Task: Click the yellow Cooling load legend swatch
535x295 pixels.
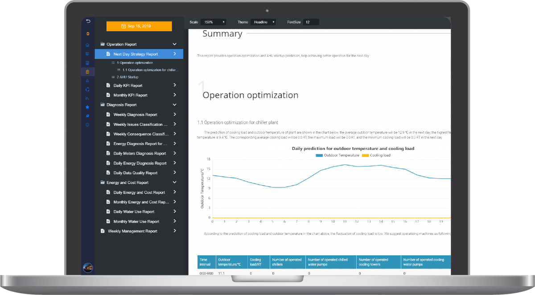Action: coord(365,155)
